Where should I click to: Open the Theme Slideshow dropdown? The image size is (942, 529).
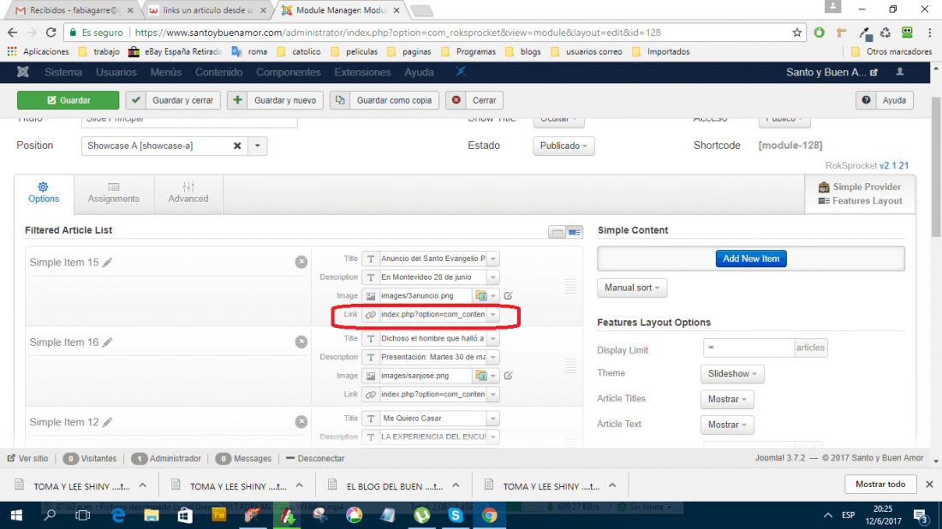[x=731, y=373]
